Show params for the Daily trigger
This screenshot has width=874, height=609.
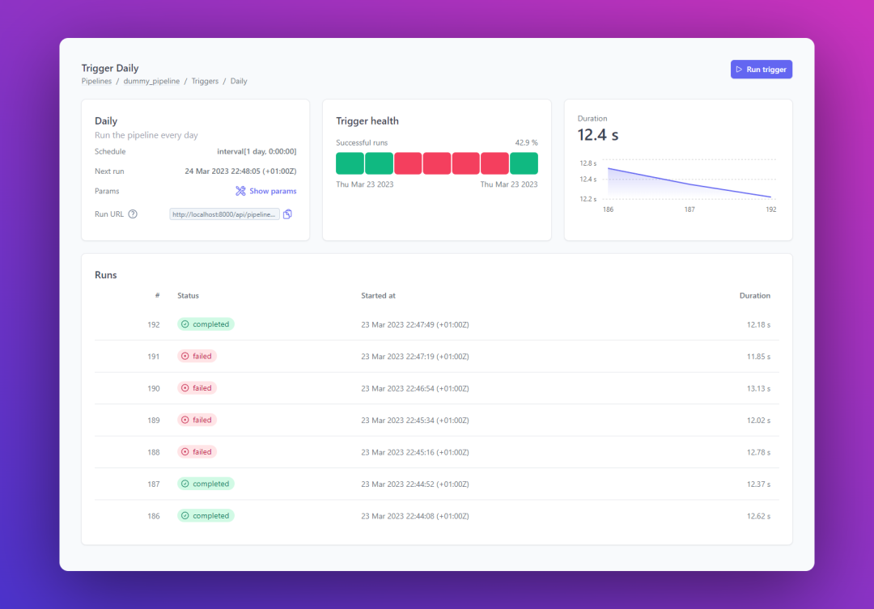click(x=271, y=191)
